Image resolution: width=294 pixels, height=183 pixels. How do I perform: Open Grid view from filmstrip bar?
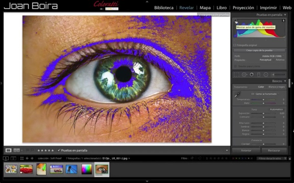[x=22, y=158]
